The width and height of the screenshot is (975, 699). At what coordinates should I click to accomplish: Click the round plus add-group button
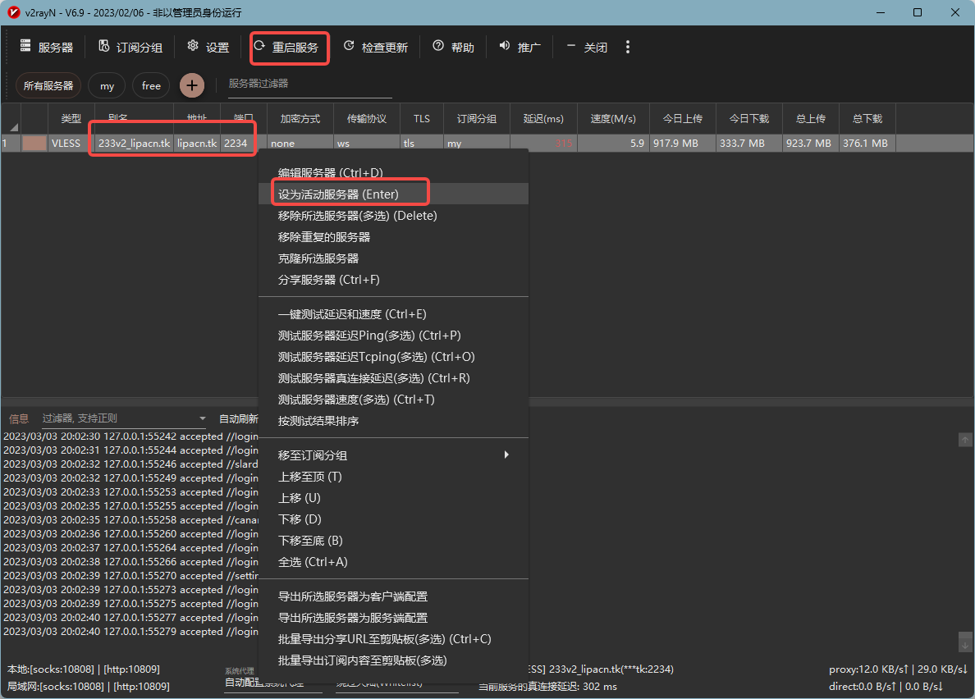[192, 85]
